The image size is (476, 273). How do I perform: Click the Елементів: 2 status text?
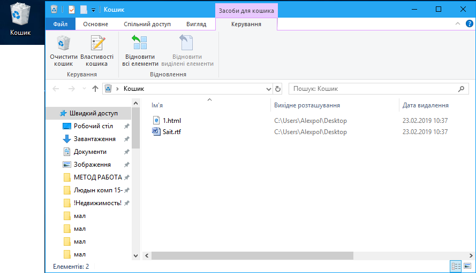pos(71,267)
